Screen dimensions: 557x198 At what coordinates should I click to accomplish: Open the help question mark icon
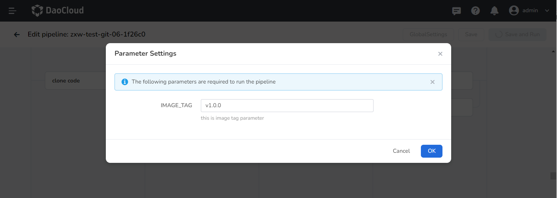pyautogui.click(x=475, y=11)
